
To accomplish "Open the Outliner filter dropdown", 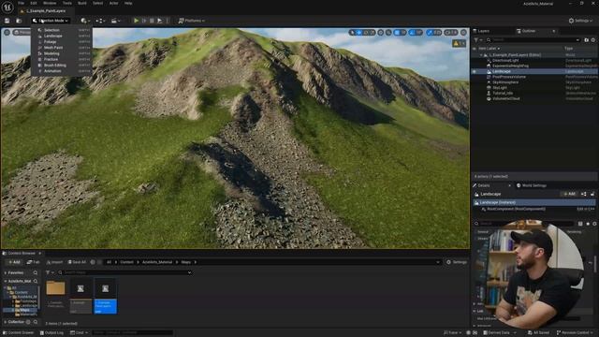I will [477, 39].
